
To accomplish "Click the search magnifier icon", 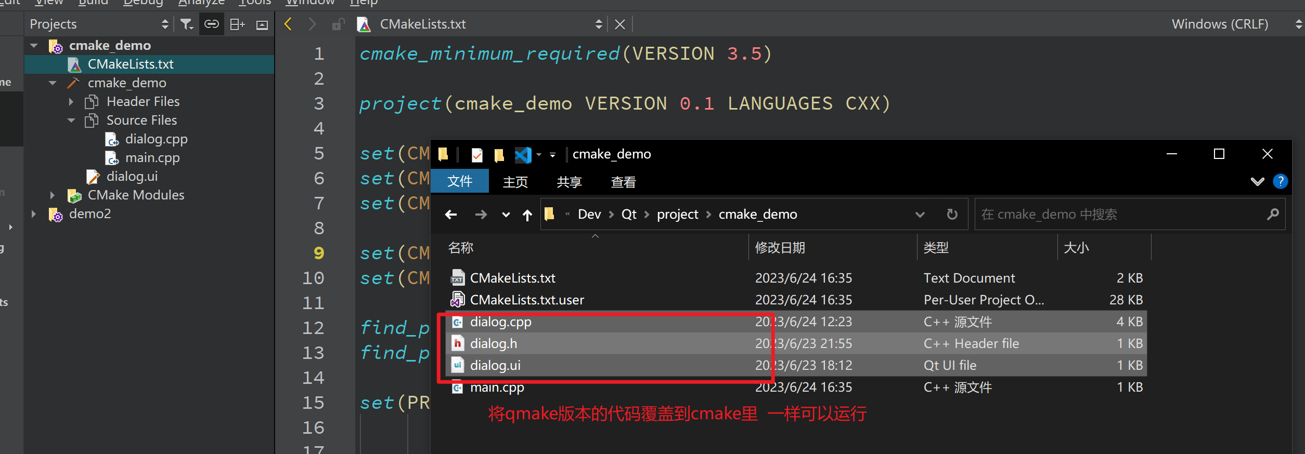I will click(x=1273, y=214).
